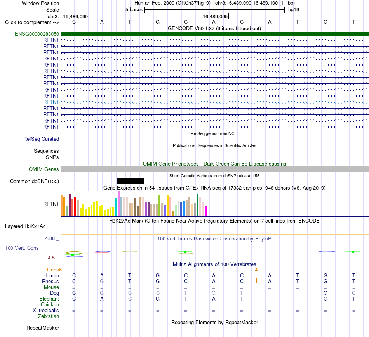Click the black dbSNP variant block

click(x=131, y=181)
